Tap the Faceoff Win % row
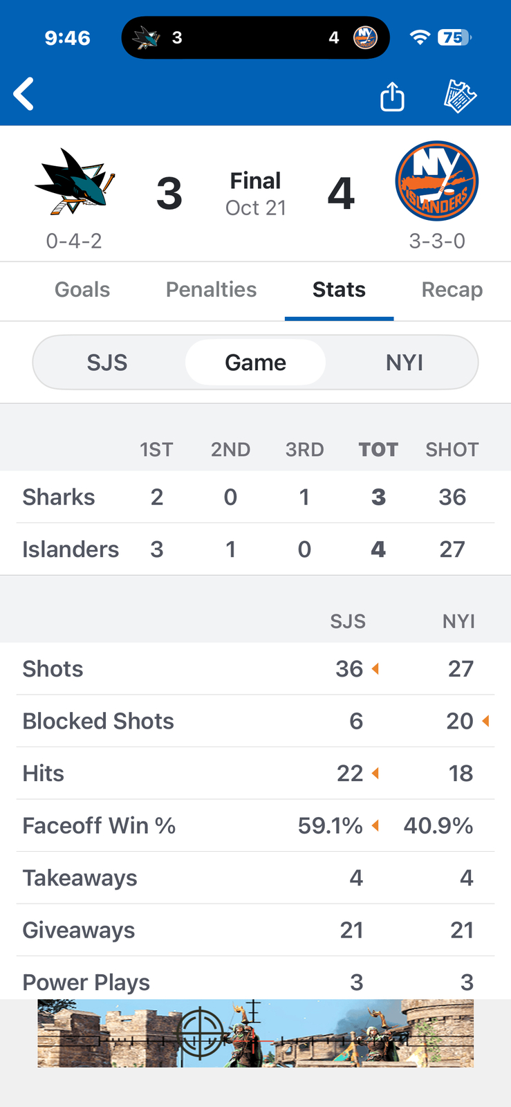Image resolution: width=511 pixels, height=1107 pixels. 255,825
